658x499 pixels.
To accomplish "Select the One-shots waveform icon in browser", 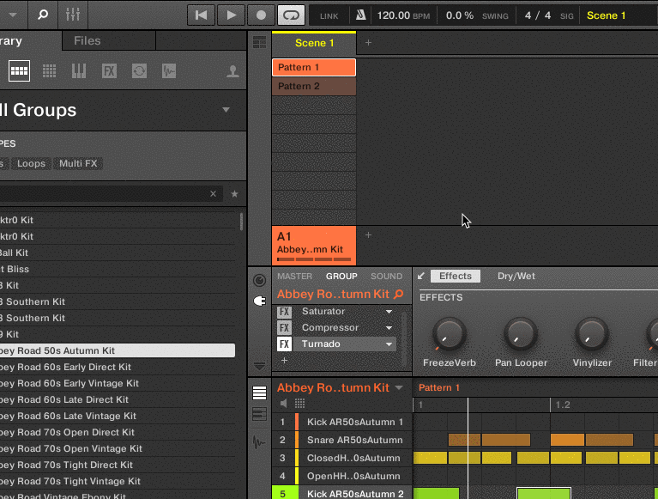I will click(169, 71).
